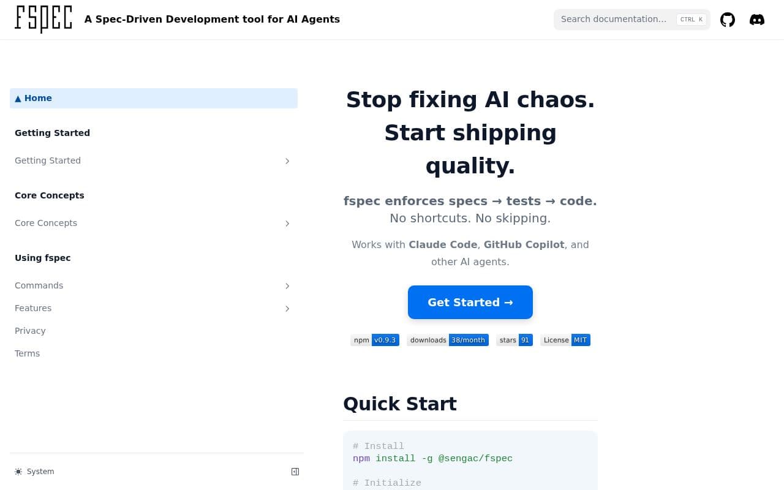Expand the Commands chevron
This screenshot has height=490, width=784.
point(287,286)
